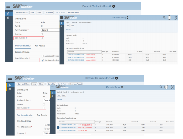This screenshot has height=139, width=183.
Task: Enable the Test Run checkbox in the upper form
Action: coord(42,34)
